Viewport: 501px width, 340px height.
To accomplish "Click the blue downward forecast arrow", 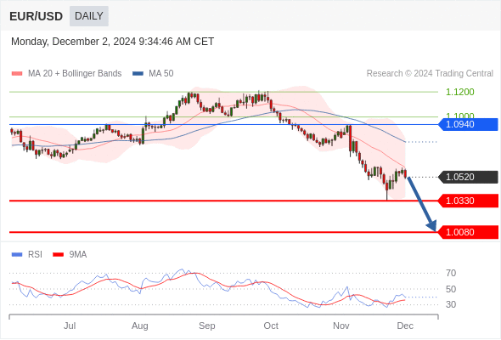I will click(x=422, y=204).
